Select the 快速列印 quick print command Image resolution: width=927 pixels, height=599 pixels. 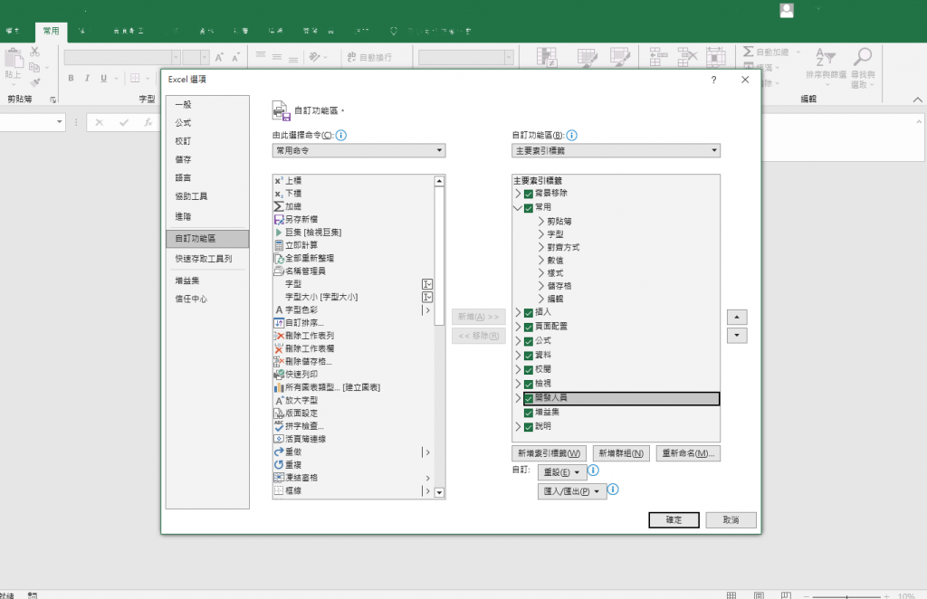tap(296, 375)
